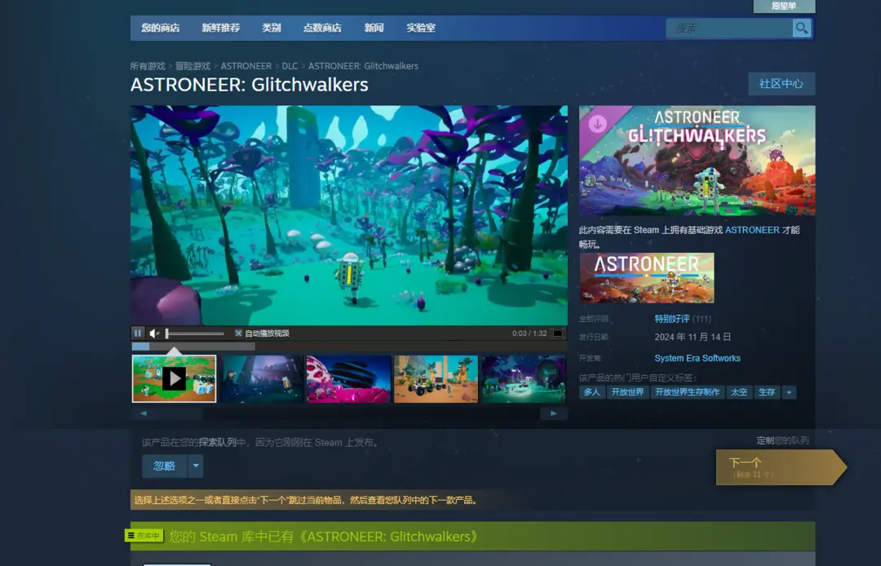The width and height of the screenshot is (881, 566).
Task: Click the right arrow of the thumbnail strip
Action: pyautogui.click(x=553, y=413)
